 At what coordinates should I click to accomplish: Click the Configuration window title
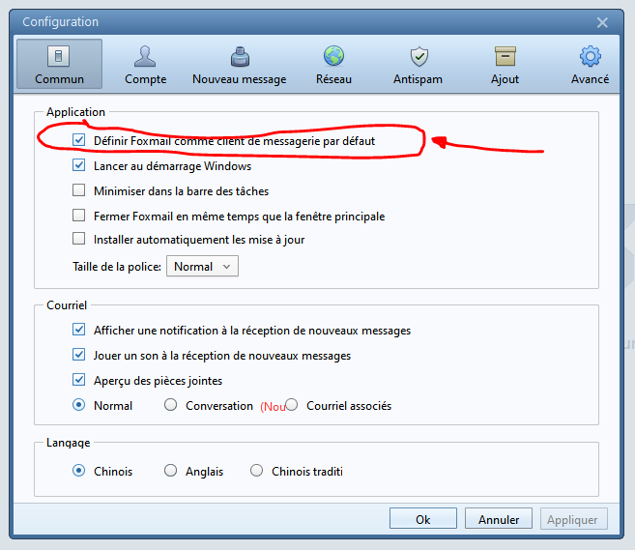[x=60, y=22]
